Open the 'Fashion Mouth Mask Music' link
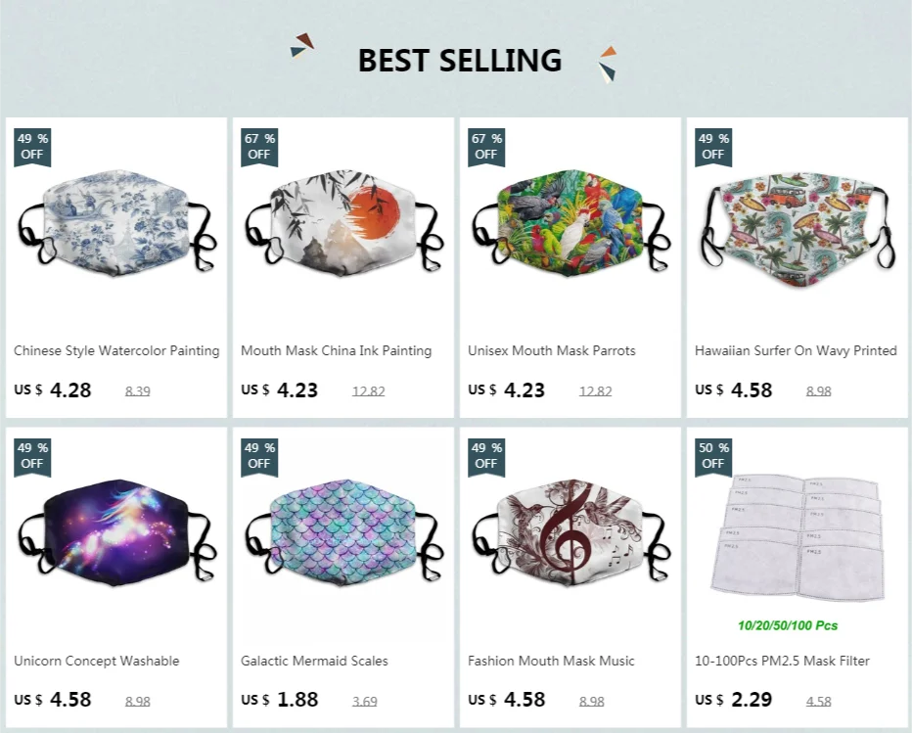This screenshot has height=733, width=912. (x=551, y=661)
